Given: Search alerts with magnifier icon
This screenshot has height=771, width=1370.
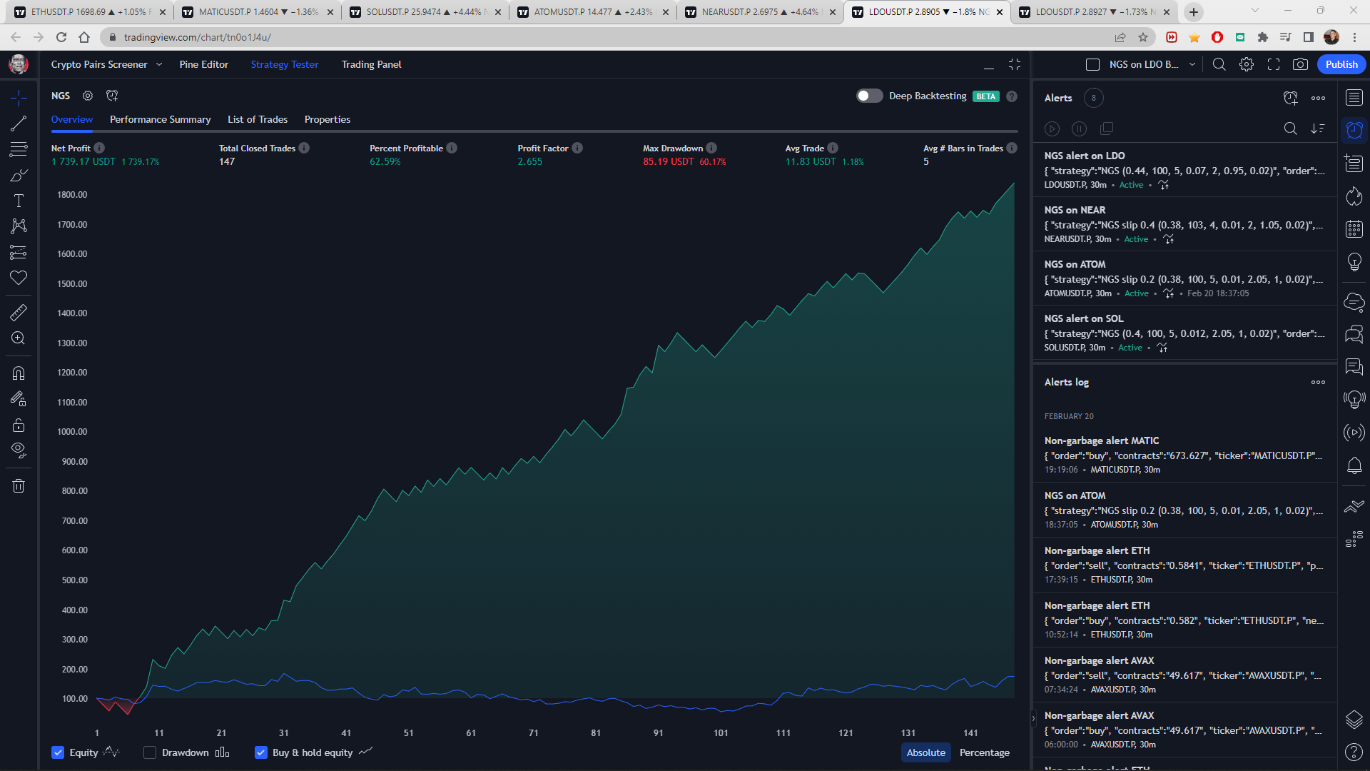Looking at the screenshot, I should tap(1290, 128).
